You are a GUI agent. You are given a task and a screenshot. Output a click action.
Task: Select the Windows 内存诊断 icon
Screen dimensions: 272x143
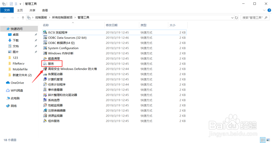coord(45,53)
